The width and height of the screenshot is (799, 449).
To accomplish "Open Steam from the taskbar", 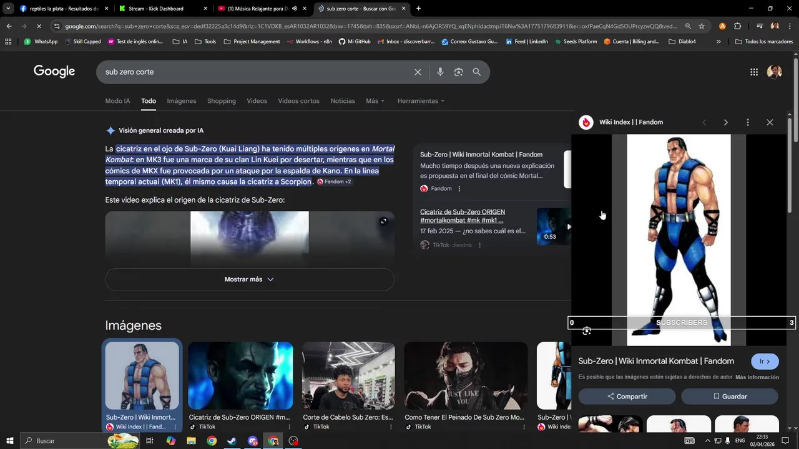I will (232, 441).
